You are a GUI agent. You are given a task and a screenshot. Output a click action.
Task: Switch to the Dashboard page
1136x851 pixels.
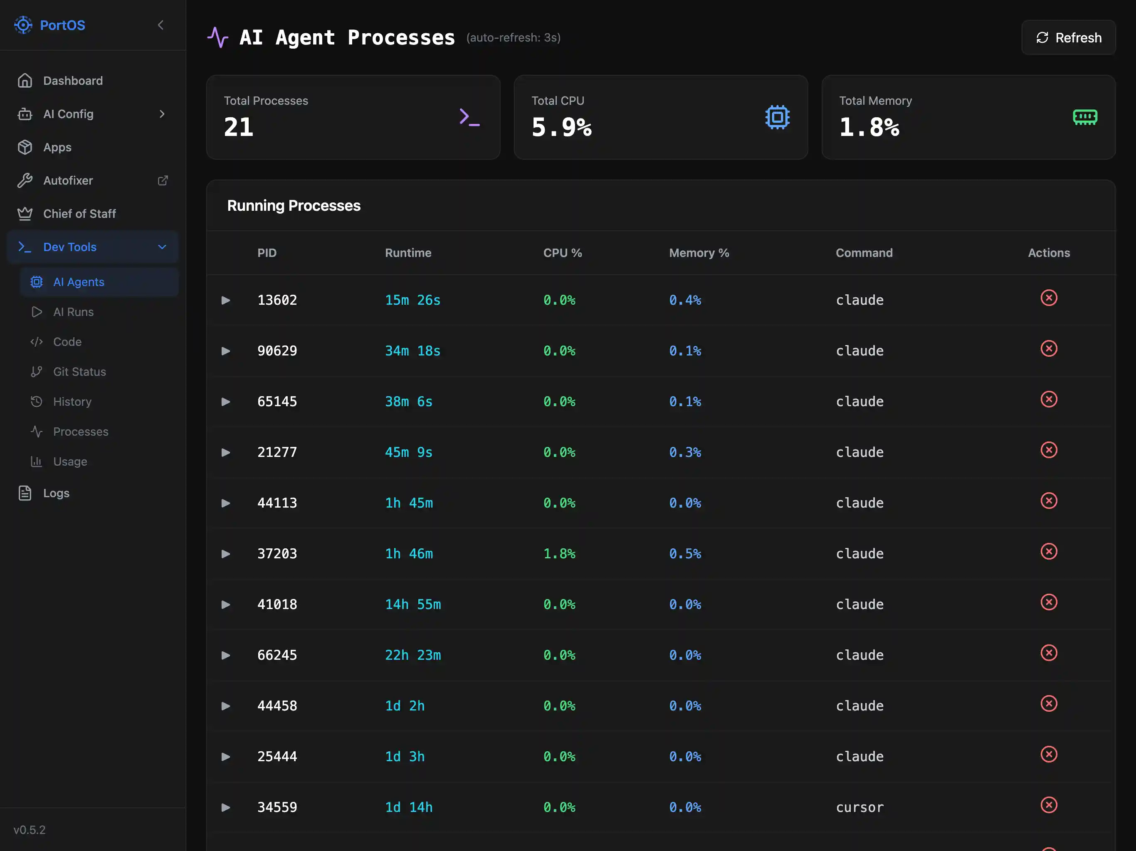[72, 81]
